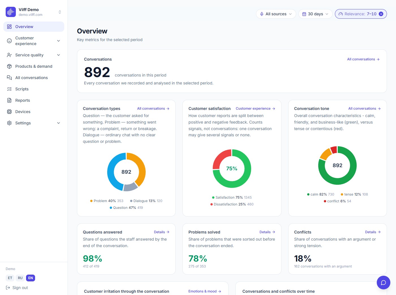Go to Overview in the sidebar
The width and height of the screenshot is (396, 295).
[x=34, y=27]
